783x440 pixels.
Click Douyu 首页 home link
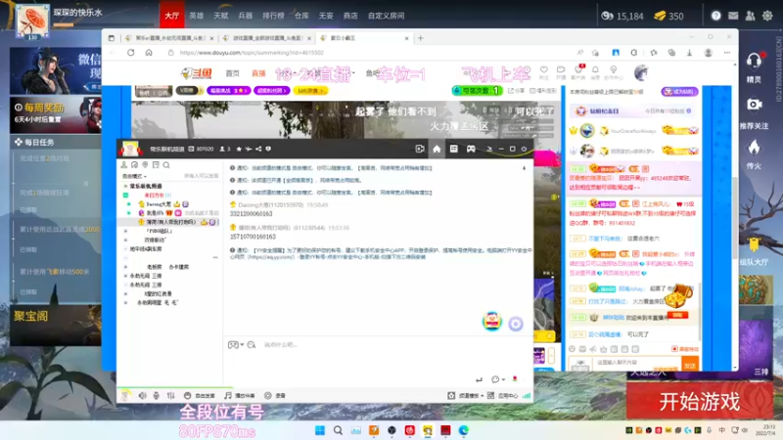(x=232, y=73)
